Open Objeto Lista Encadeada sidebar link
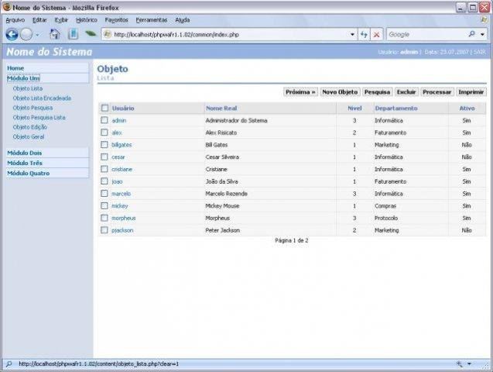Image resolution: width=493 pixels, height=372 pixels. tap(42, 98)
